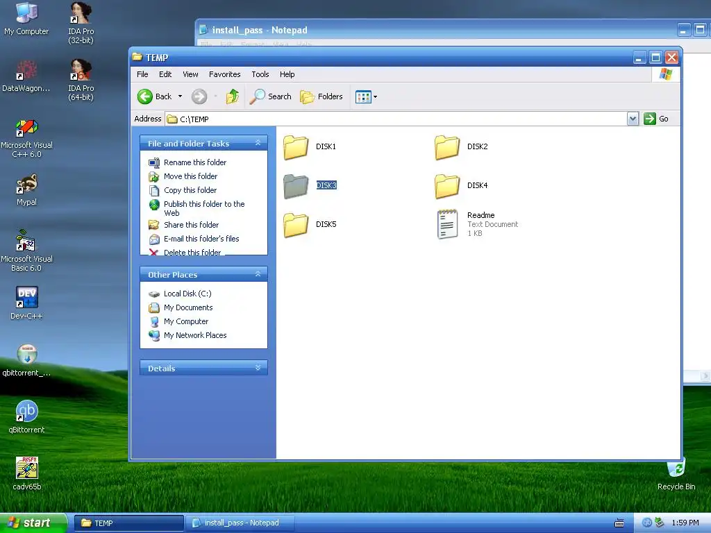Select the Dev-C++ desktop icon
Viewport: 711px width, 533px height.
click(26, 303)
